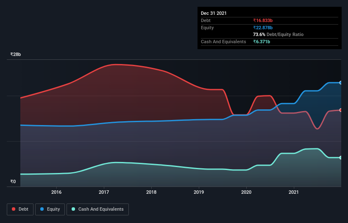The image size is (348, 223).
Task: Click the ₹16.833b debt value
Action: point(263,20)
